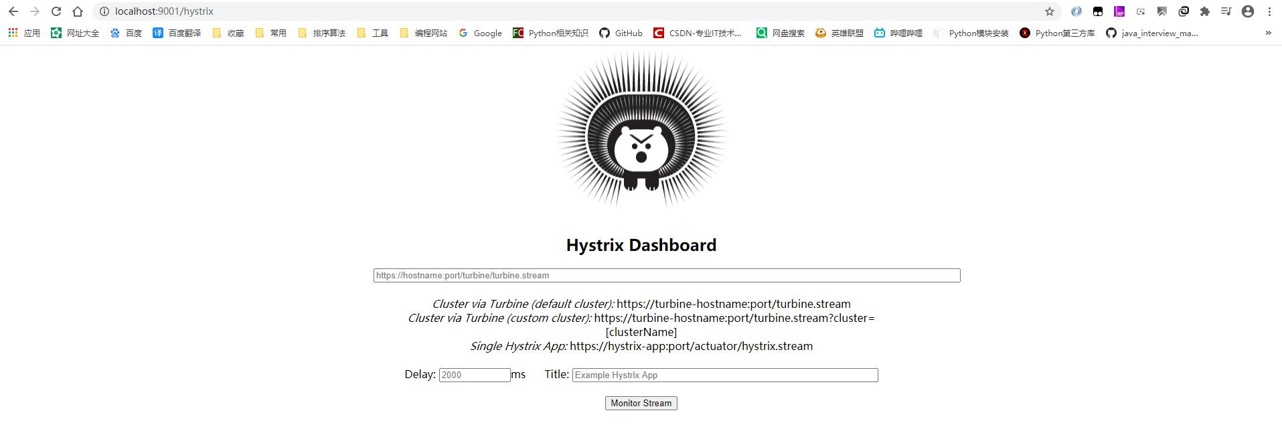This screenshot has width=1282, height=431.
Task: Expand the 收藏 bookmark folder
Action: [x=228, y=33]
